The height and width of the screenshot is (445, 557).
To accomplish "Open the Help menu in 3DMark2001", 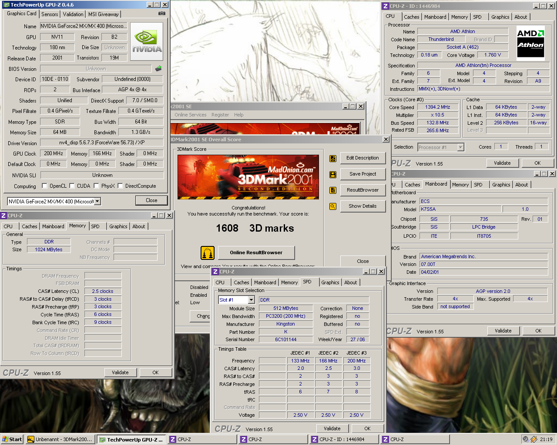I will tap(239, 115).
